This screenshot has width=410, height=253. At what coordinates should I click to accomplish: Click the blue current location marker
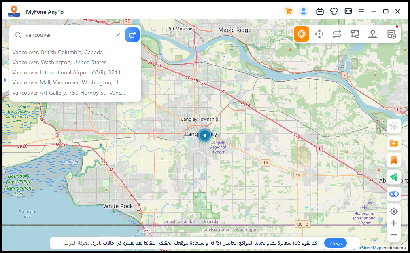[x=205, y=135]
